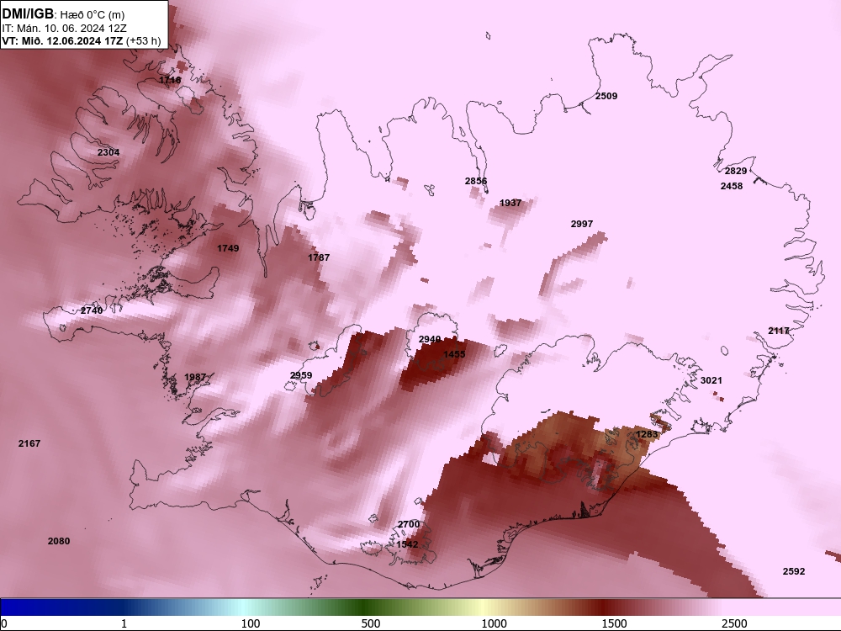Click the map value 1542
The width and height of the screenshot is (841, 631).
pos(407,544)
